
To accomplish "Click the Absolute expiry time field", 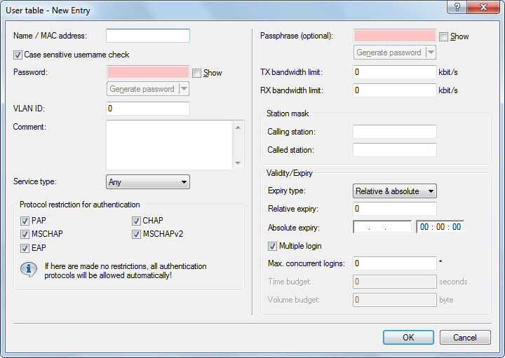I will [440, 227].
